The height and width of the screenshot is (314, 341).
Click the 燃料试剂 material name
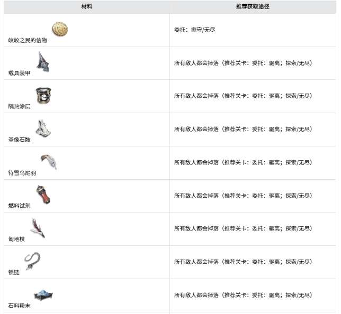pyautogui.click(x=20, y=206)
